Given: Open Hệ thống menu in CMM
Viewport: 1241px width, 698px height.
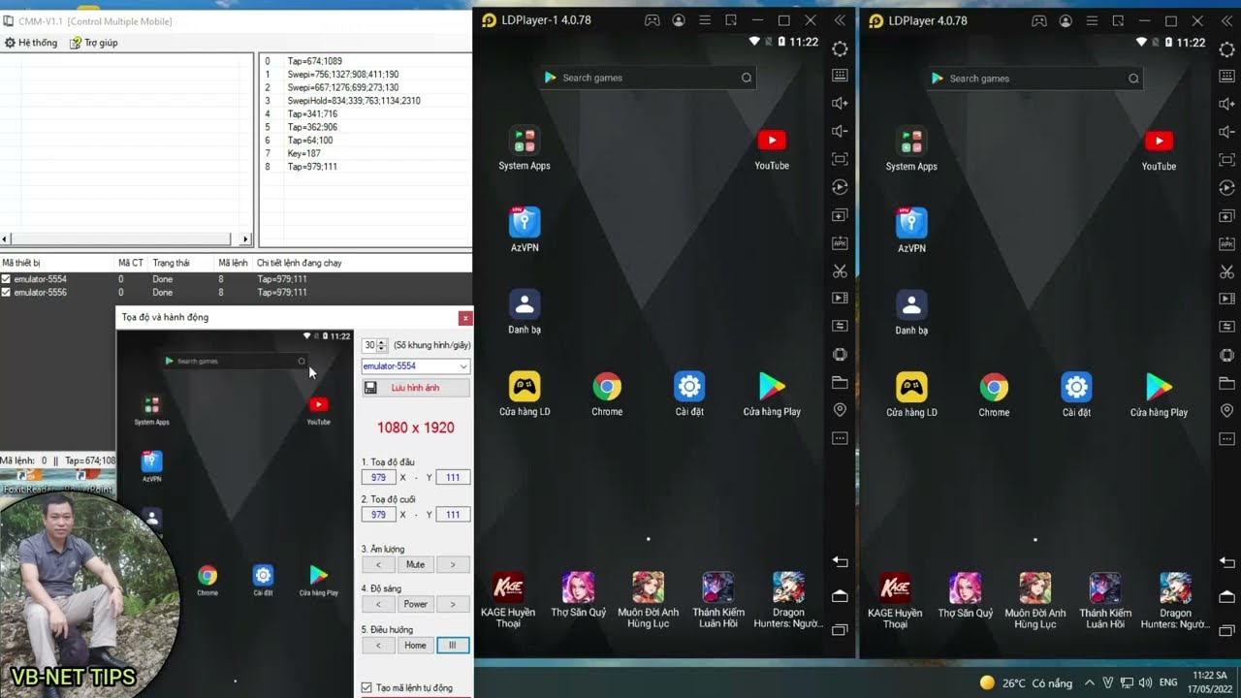Looking at the screenshot, I should click(31, 43).
